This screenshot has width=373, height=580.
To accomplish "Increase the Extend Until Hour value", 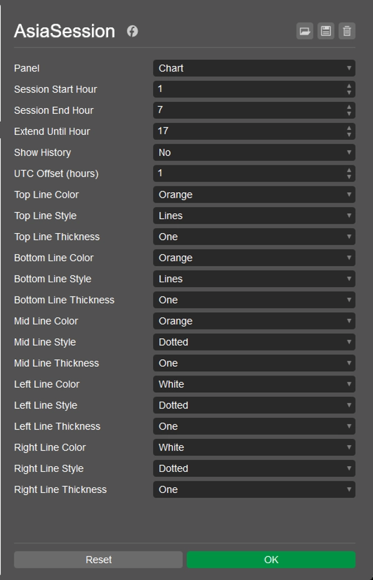I will click(x=349, y=128).
